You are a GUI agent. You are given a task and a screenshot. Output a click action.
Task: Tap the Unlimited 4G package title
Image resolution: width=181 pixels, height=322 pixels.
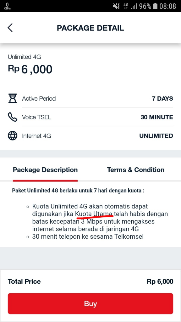(x=24, y=57)
